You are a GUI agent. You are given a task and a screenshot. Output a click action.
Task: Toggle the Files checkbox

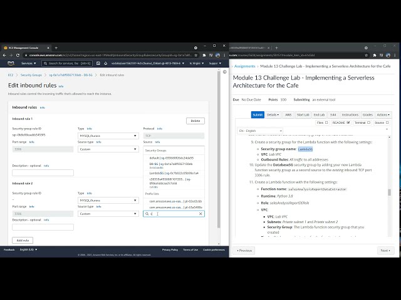(326, 122)
